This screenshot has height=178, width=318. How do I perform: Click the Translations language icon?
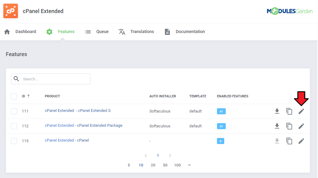(122, 32)
